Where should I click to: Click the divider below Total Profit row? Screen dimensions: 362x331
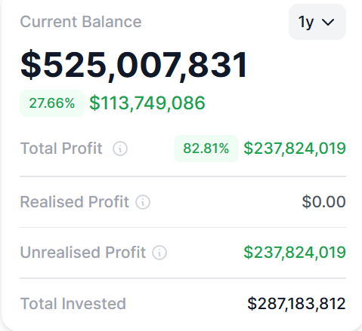pyautogui.click(x=183, y=176)
